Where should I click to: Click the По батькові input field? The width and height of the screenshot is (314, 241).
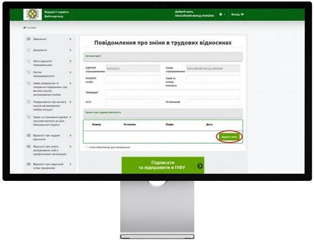pyautogui.click(x=212, y=102)
